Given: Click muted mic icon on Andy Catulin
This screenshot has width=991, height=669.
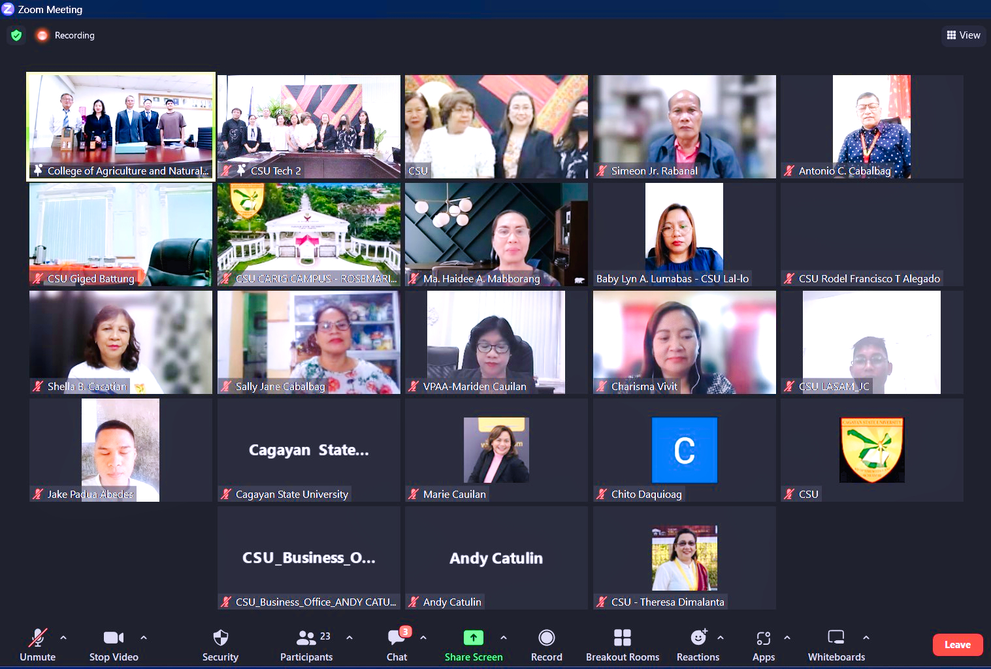Looking at the screenshot, I should tap(414, 602).
